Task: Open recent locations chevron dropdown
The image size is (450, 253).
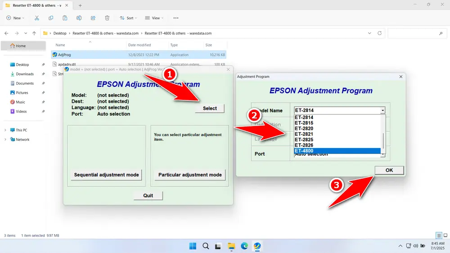Action: [x=26, y=33]
